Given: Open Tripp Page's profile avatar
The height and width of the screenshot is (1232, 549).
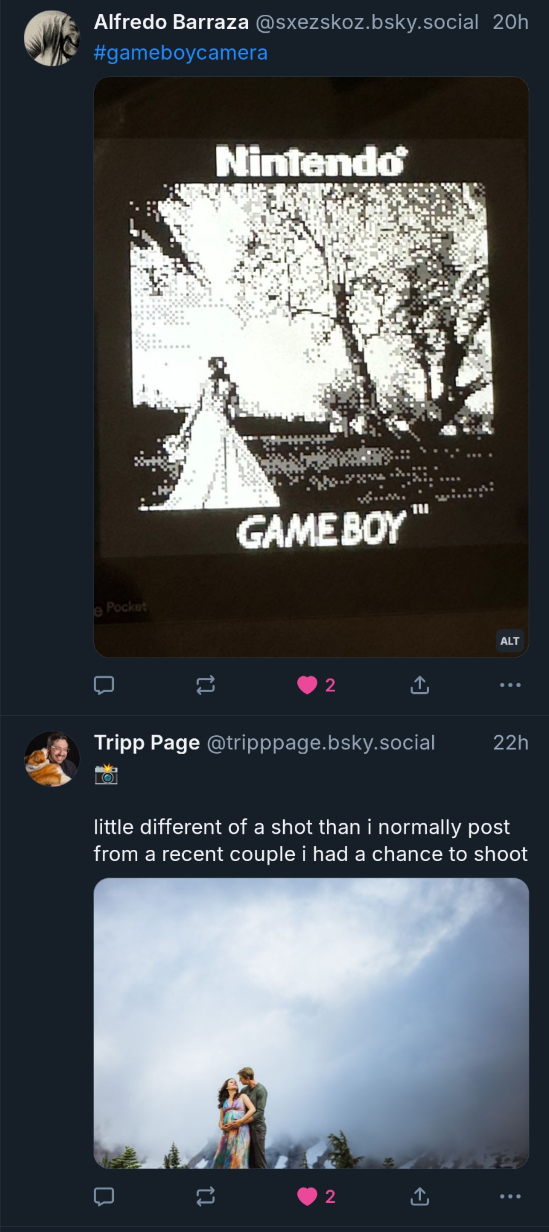Looking at the screenshot, I should (52, 759).
